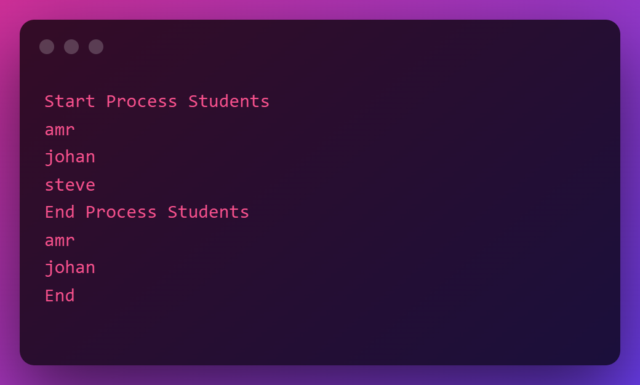
Task: Click empty title bar right of dots
Action: (x=359, y=47)
